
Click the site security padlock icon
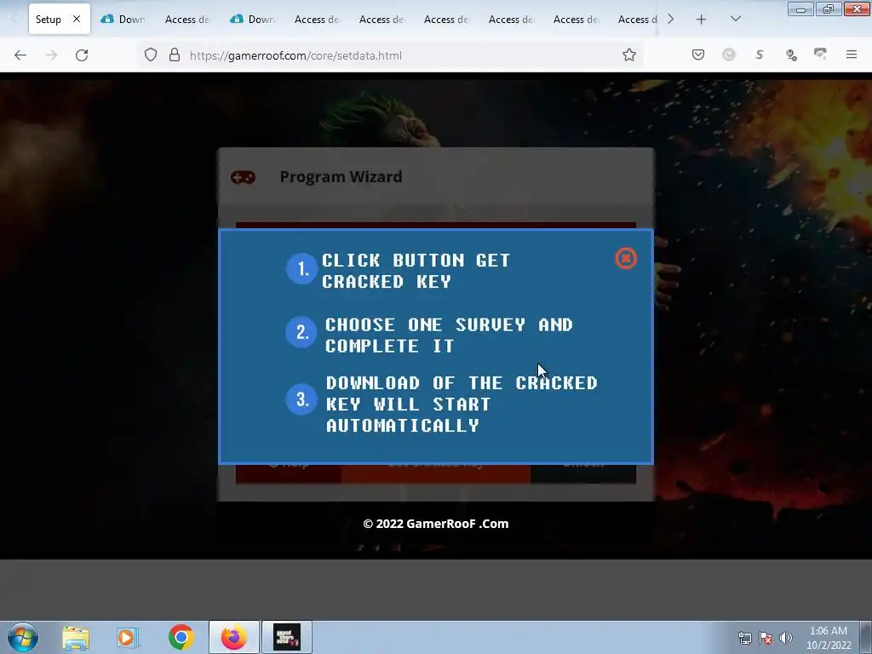pyautogui.click(x=175, y=55)
